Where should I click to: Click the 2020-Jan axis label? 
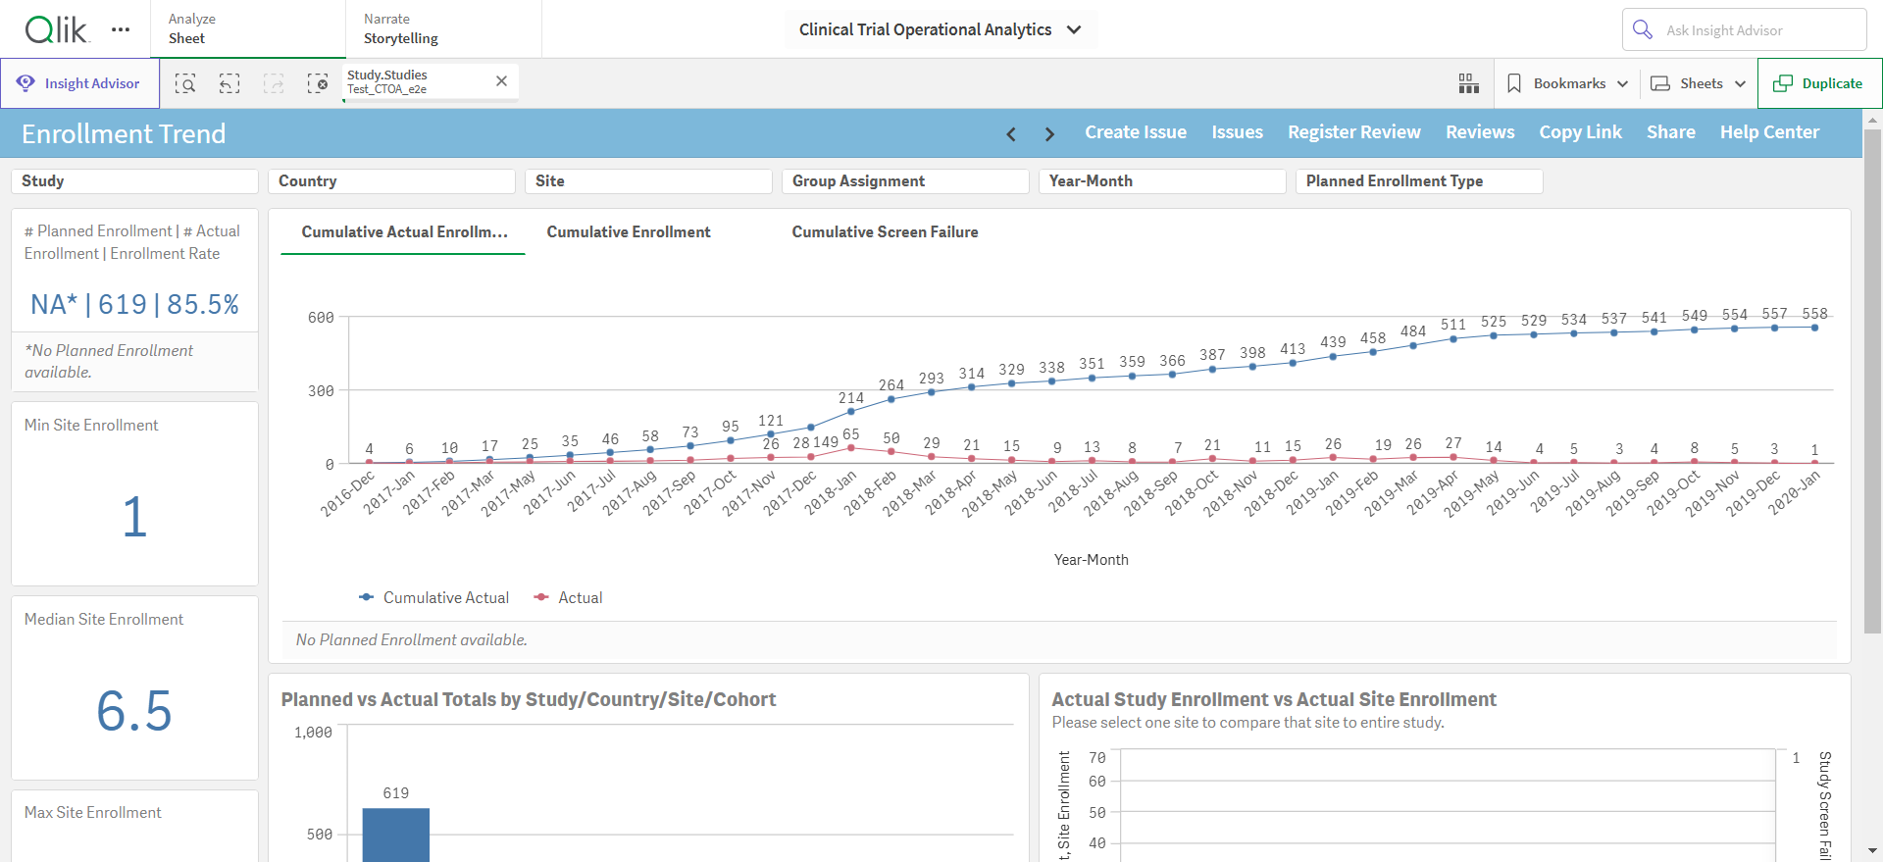(x=1795, y=492)
